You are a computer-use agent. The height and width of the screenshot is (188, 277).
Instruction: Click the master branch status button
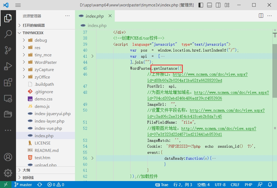click(23, 185)
